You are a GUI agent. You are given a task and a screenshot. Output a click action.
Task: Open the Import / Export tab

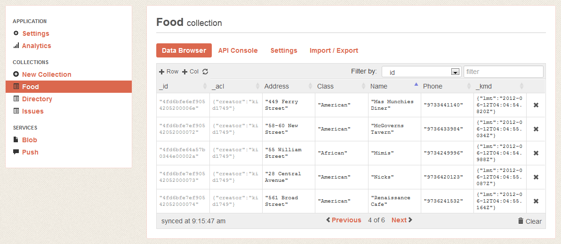334,50
